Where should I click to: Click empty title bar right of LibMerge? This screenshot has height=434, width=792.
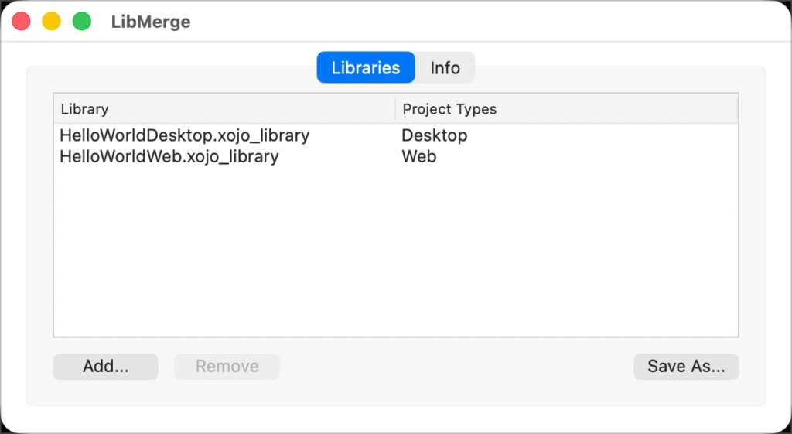(x=480, y=22)
